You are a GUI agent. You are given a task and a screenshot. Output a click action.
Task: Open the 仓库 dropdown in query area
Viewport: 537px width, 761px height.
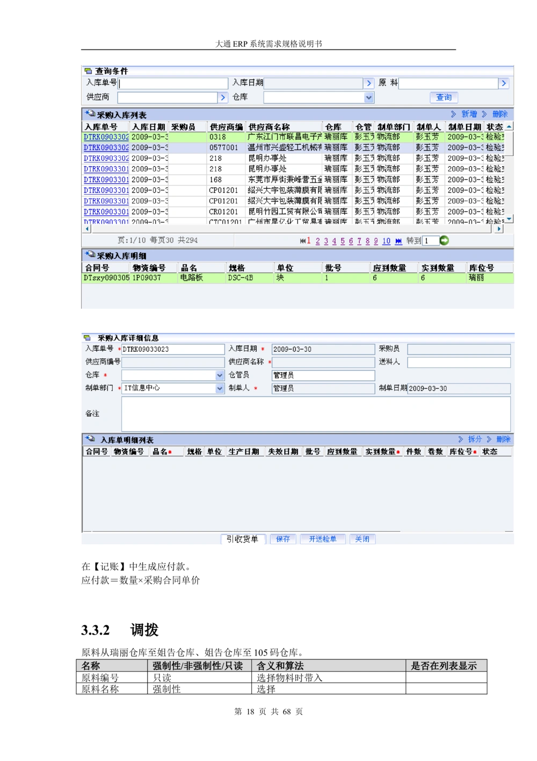368,97
